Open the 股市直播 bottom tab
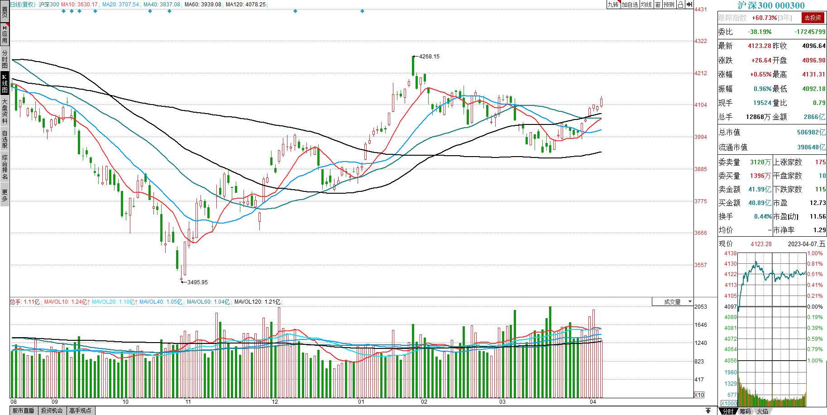 [x=24, y=410]
